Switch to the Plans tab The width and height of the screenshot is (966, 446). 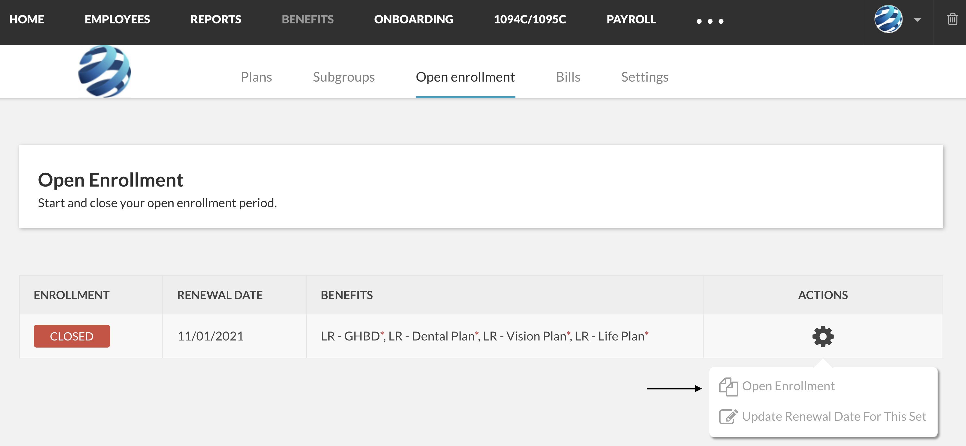point(256,77)
